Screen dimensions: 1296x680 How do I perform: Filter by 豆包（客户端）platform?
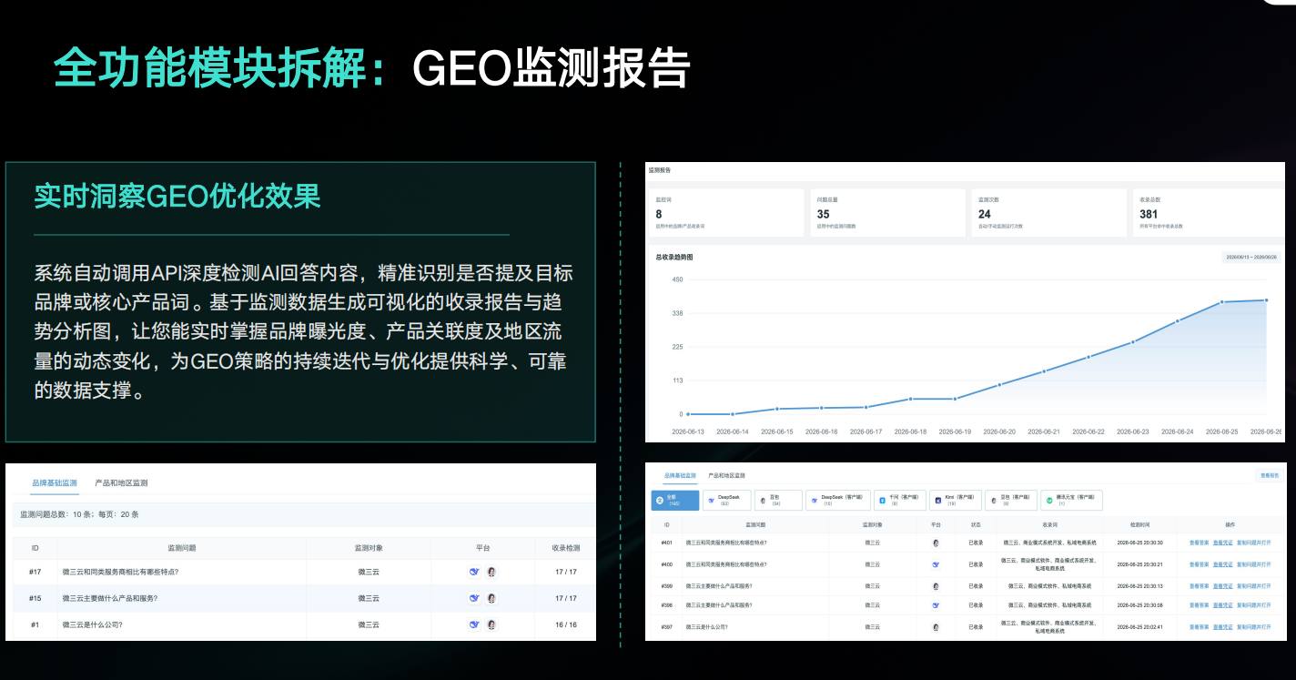click(1011, 500)
